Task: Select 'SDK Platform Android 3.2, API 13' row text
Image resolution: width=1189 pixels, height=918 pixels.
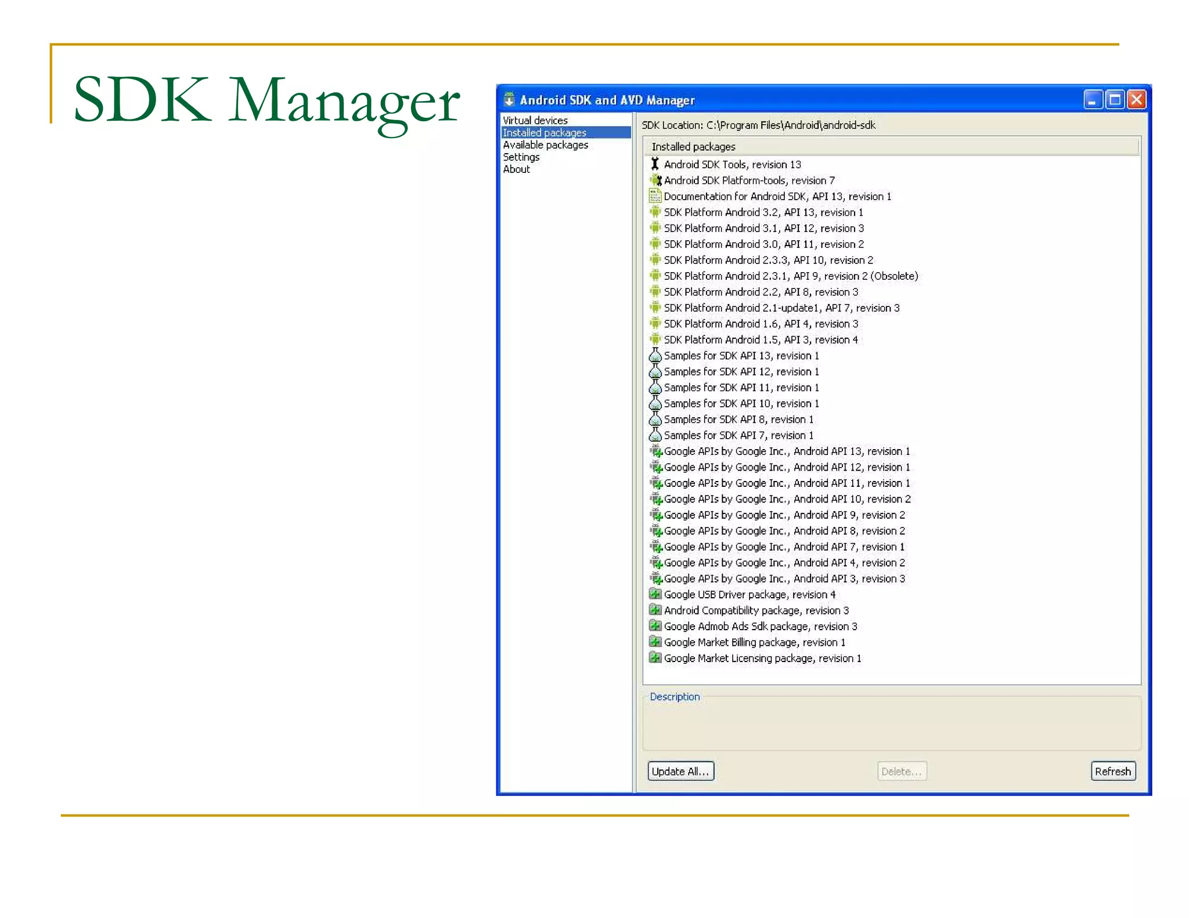Action: [763, 212]
